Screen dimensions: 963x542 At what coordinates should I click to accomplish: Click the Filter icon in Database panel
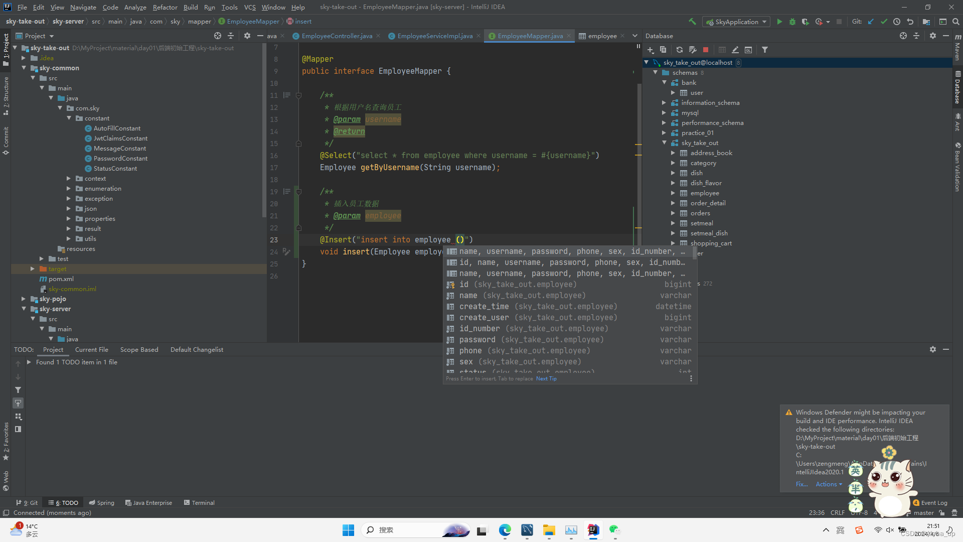pos(766,50)
